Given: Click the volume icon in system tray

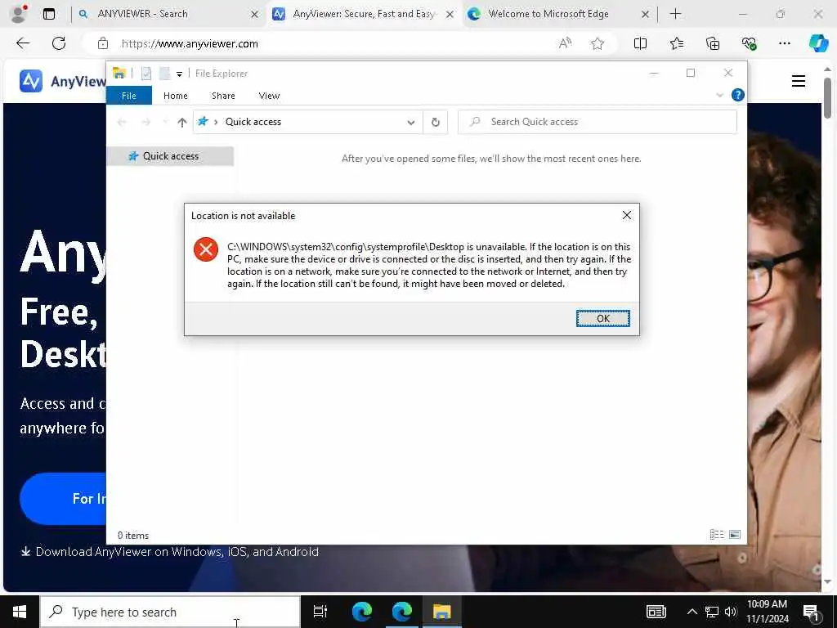Looking at the screenshot, I should pos(730,612).
